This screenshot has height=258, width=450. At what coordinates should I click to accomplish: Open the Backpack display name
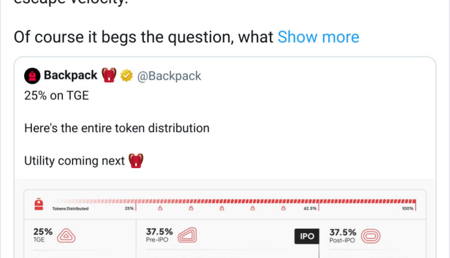pyautogui.click(x=70, y=76)
